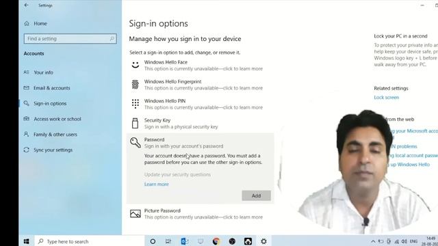Show hidden system tray icons
Viewport: 438px width, 246px height.
373,241
